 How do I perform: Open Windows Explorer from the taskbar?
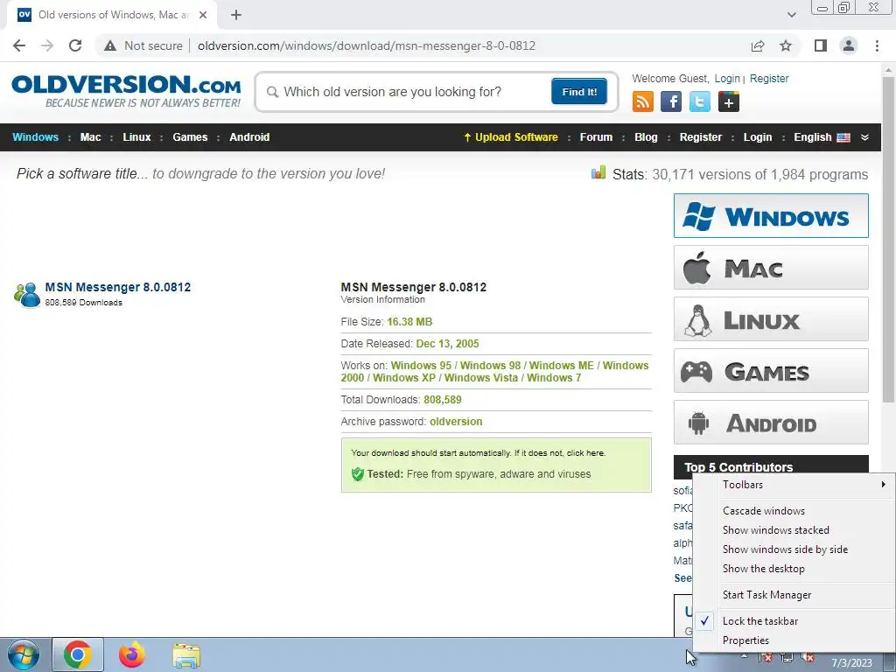coord(186,655)
